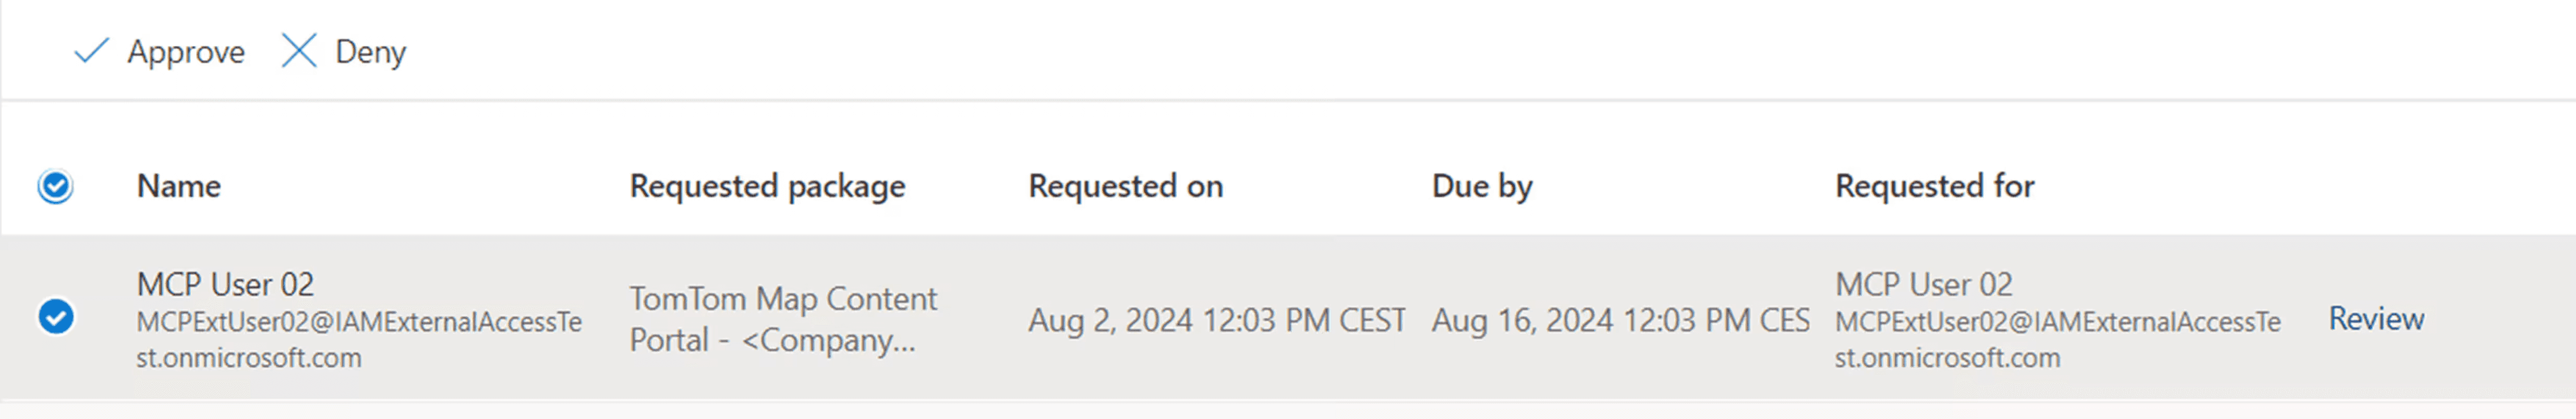Select MCP User 02 in Name column
Viewport: 2576px width, 419px height.
point(225,284)
